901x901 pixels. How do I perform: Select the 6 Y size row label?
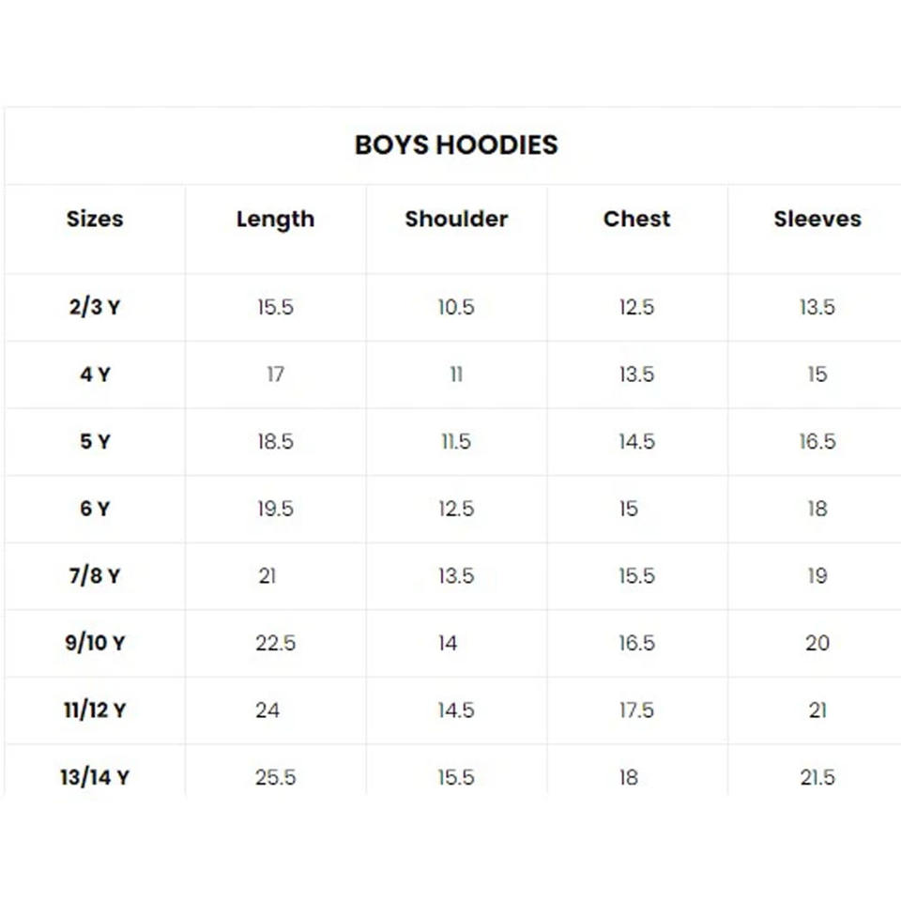[x=95, y=509]
